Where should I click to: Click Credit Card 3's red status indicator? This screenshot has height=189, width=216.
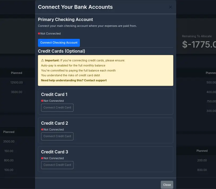(42, 158)
